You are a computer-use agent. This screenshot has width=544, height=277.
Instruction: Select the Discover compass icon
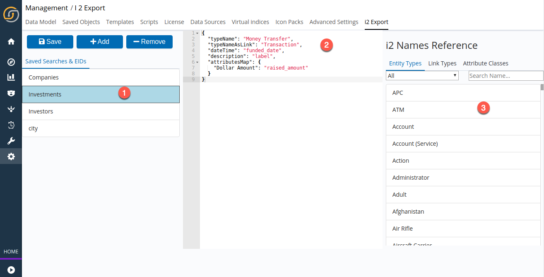[11, 62]
